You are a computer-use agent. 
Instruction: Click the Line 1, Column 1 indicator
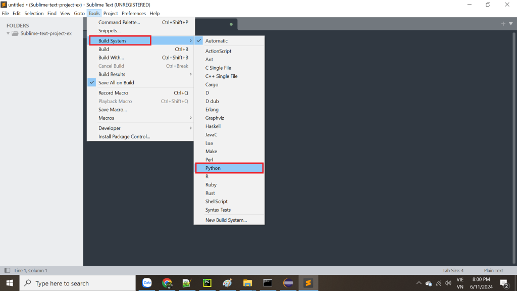[x=31, y=270]
